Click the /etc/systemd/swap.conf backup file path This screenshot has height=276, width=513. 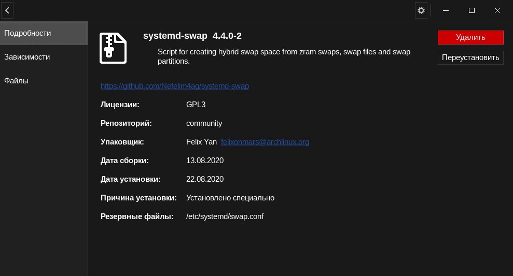click(225, 216)
